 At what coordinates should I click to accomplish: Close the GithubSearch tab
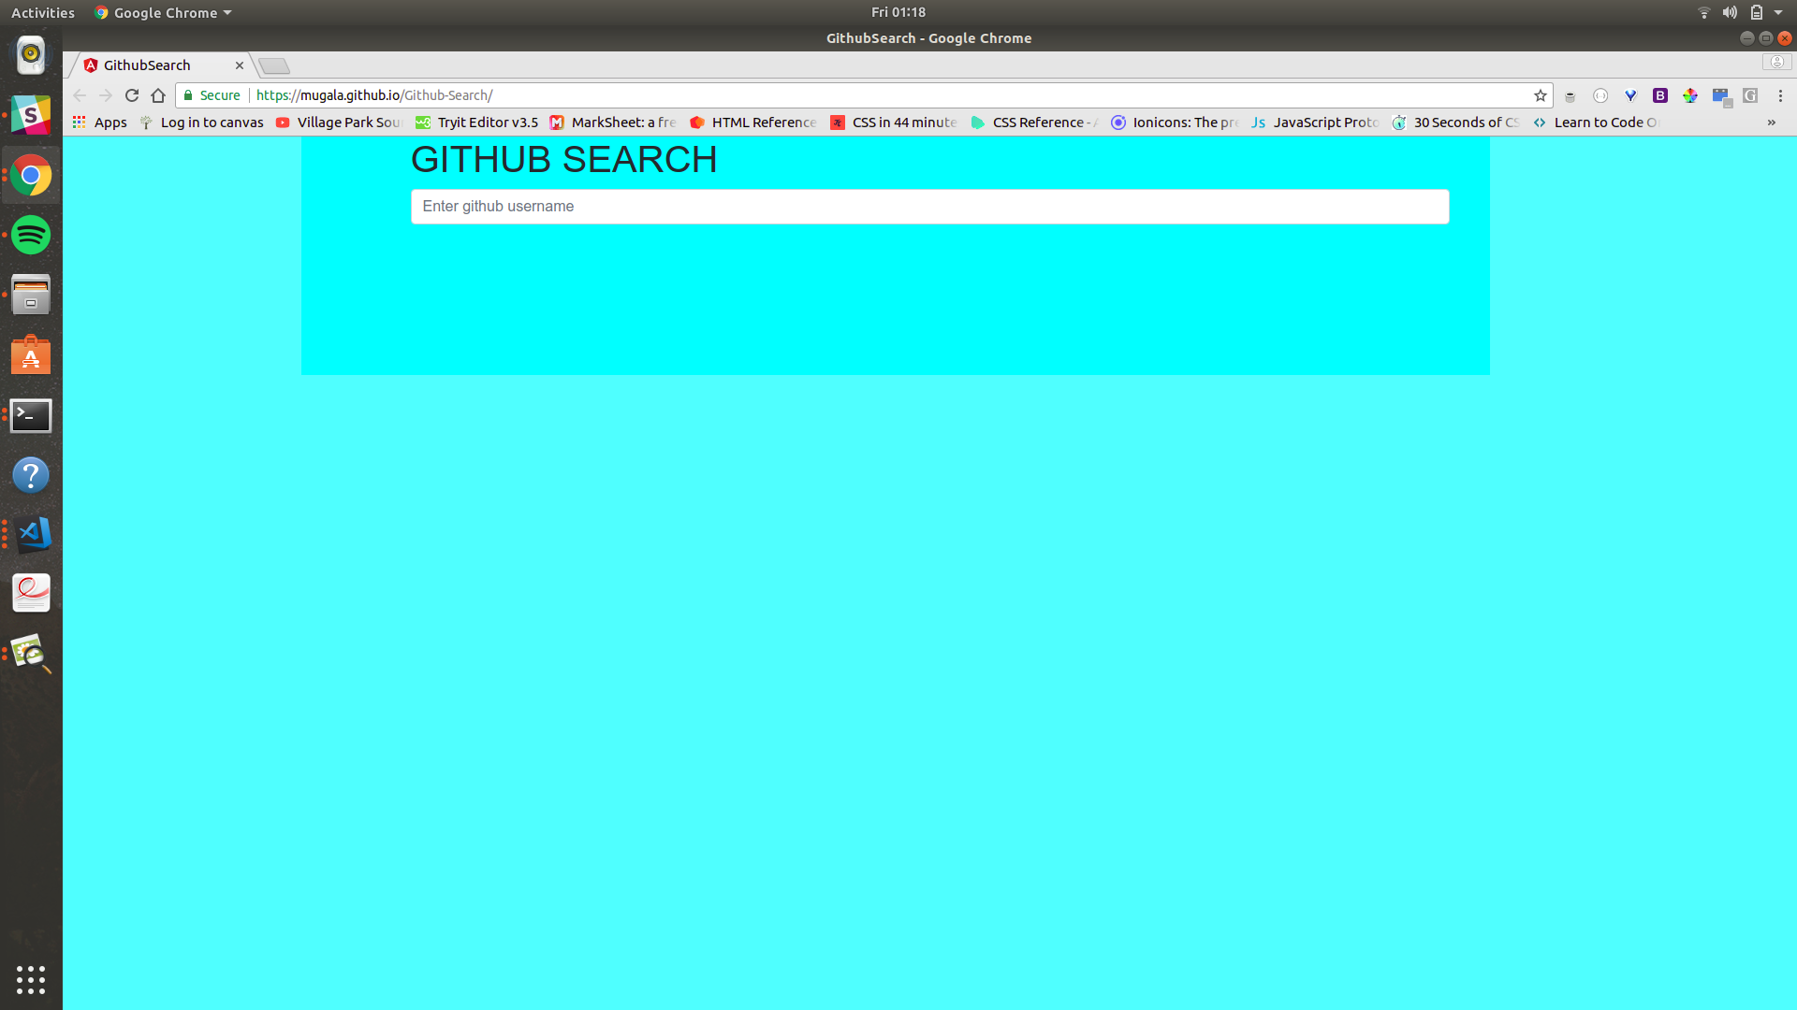pos(240,65)
